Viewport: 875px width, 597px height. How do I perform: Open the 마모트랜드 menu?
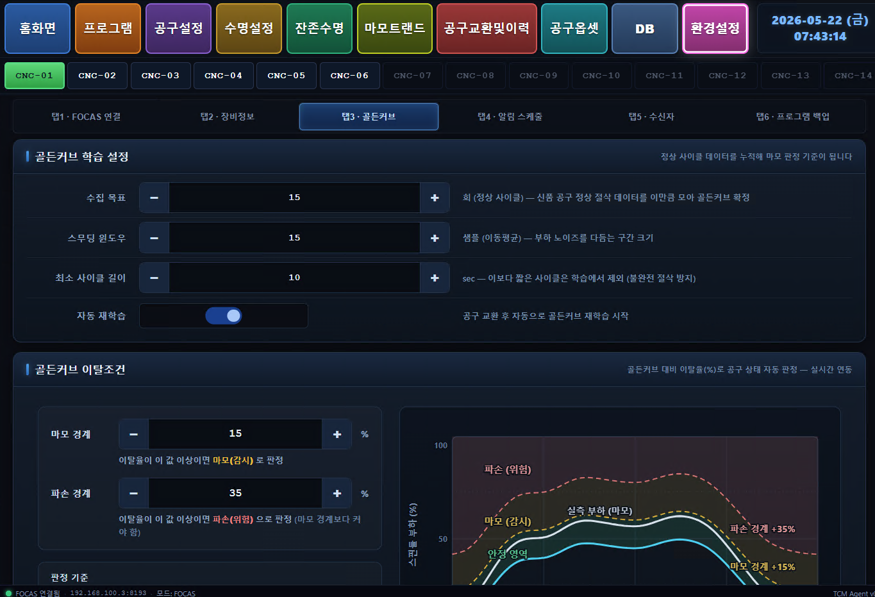[x=395, y=28]
